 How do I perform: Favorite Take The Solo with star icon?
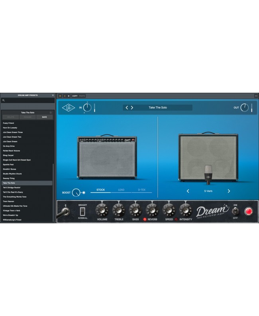pos(51,113)
